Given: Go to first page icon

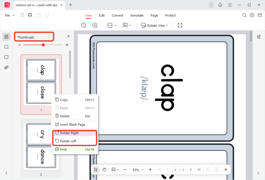Looking at the screenshot, I should point(159,170).
